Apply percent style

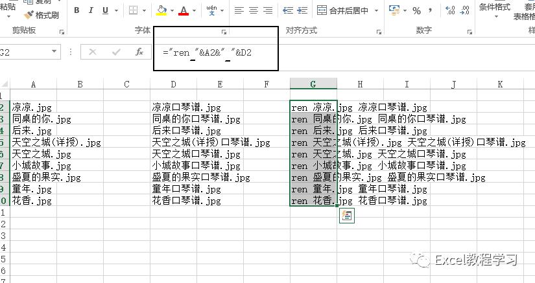click(416, 10)
